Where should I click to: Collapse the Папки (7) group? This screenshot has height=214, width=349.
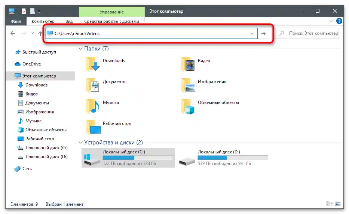click(x=80, y=49)
